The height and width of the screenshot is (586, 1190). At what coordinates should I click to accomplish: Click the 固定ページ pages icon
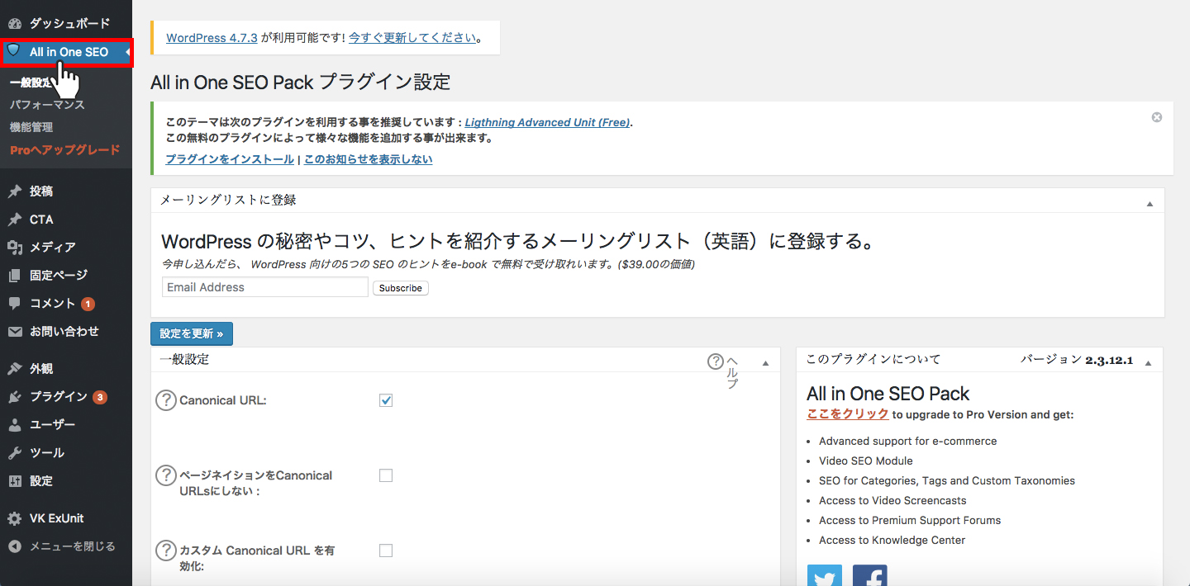tap(15, 276)
